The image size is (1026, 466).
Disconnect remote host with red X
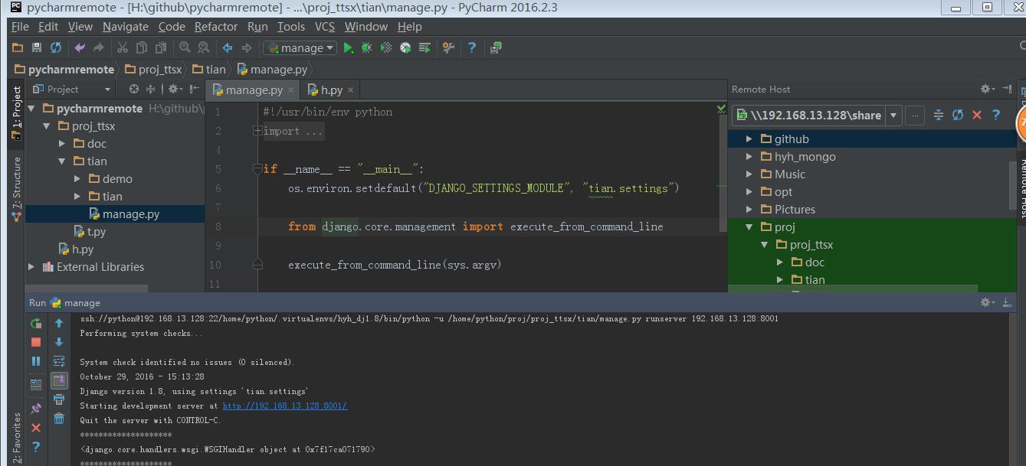[977, 115]
